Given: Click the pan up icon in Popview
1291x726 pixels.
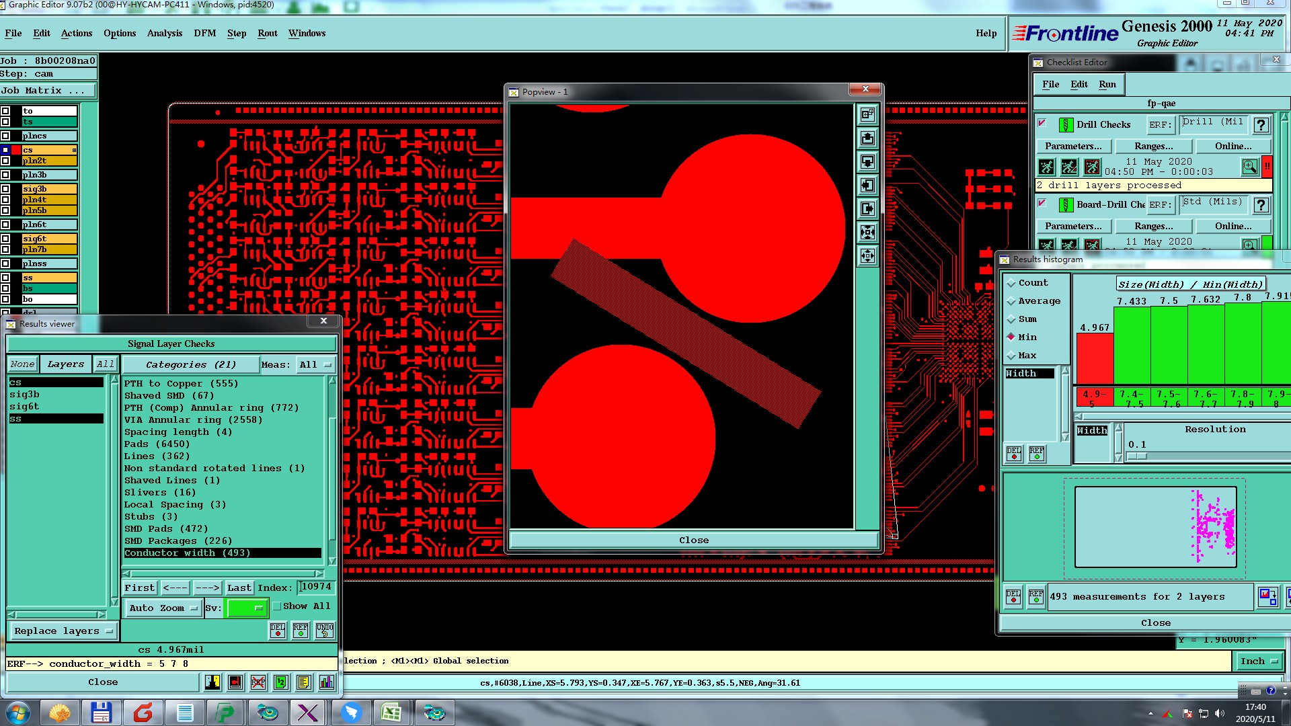Looking at the screenshot, I should point(867,138).
